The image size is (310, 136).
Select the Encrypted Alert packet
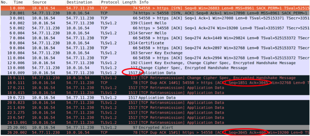155,127
